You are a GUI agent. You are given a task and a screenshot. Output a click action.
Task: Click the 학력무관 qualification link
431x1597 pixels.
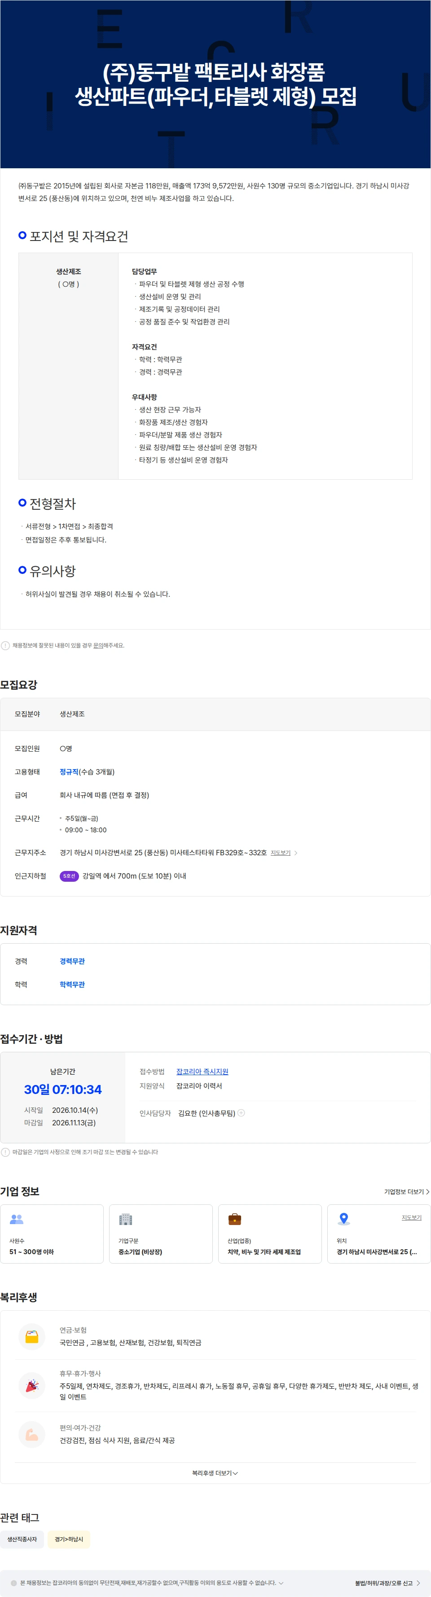coord(72,984)
